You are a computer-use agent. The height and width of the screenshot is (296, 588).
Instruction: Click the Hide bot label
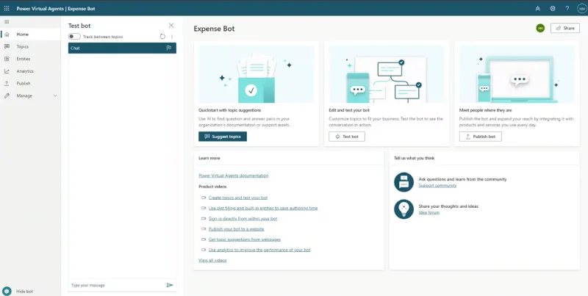click(25, 291)
